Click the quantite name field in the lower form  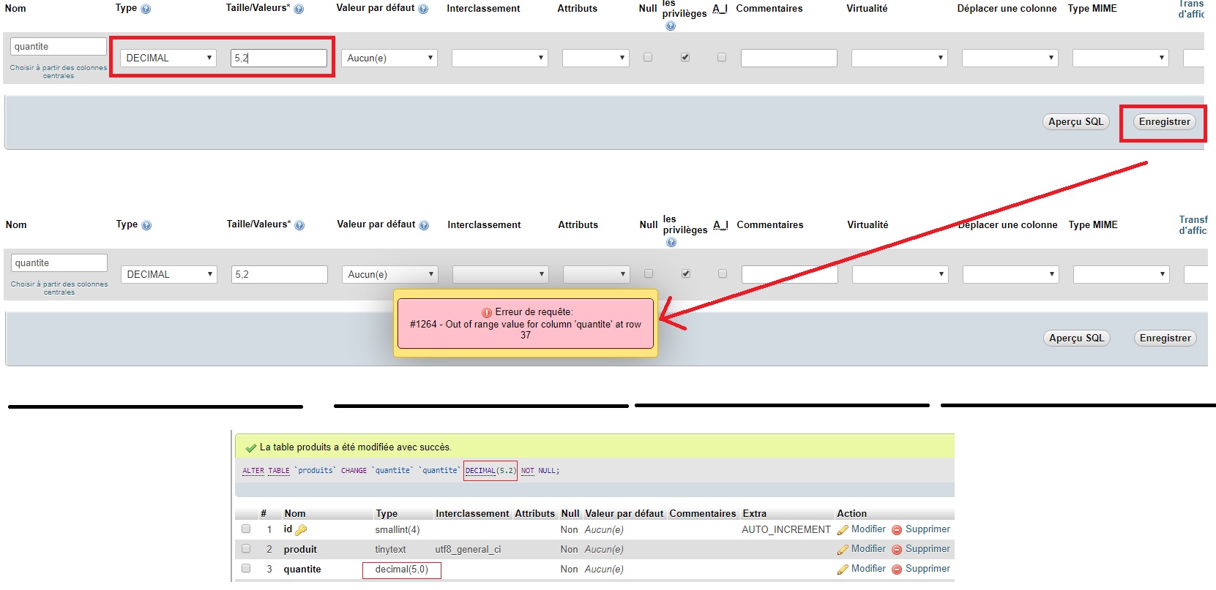click(x=59, y=263)
